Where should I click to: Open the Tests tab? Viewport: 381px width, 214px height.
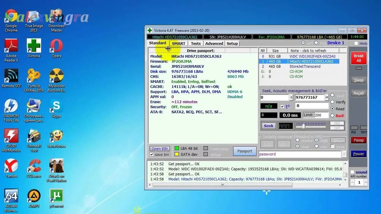[196, 43]
